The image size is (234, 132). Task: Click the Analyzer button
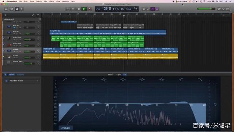coord(66,128)
